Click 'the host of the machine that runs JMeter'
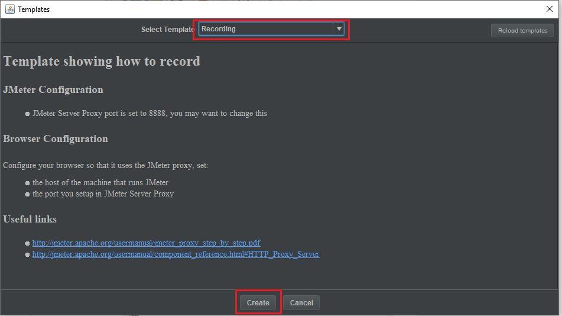562x316 pixels. click(x=100, y=182)
